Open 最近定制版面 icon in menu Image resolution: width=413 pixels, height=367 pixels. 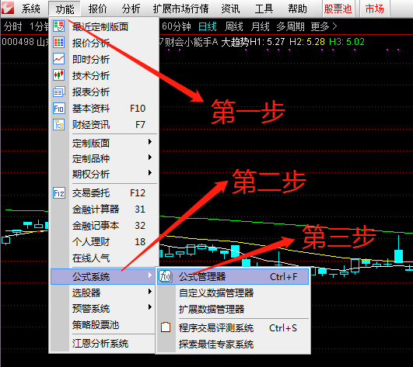tap(59, 26)
